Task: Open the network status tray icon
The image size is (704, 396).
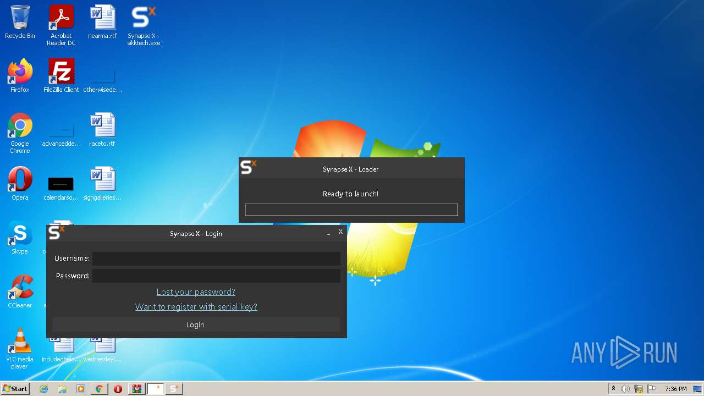Action: tap(639, 389)
